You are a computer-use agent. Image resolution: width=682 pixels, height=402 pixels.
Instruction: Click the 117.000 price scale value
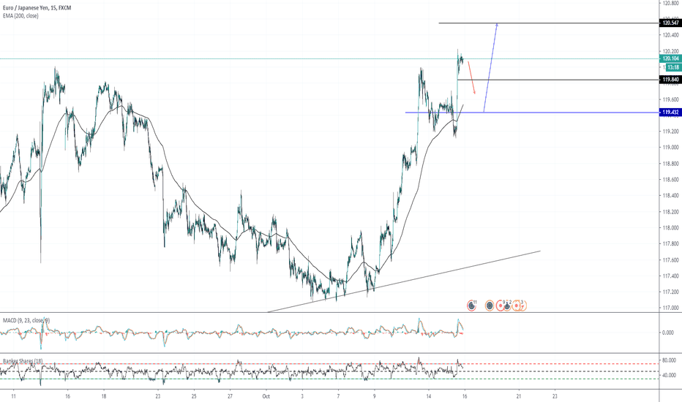coord(671,308)
